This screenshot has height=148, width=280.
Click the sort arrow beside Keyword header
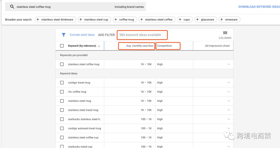tap(99, 46)
